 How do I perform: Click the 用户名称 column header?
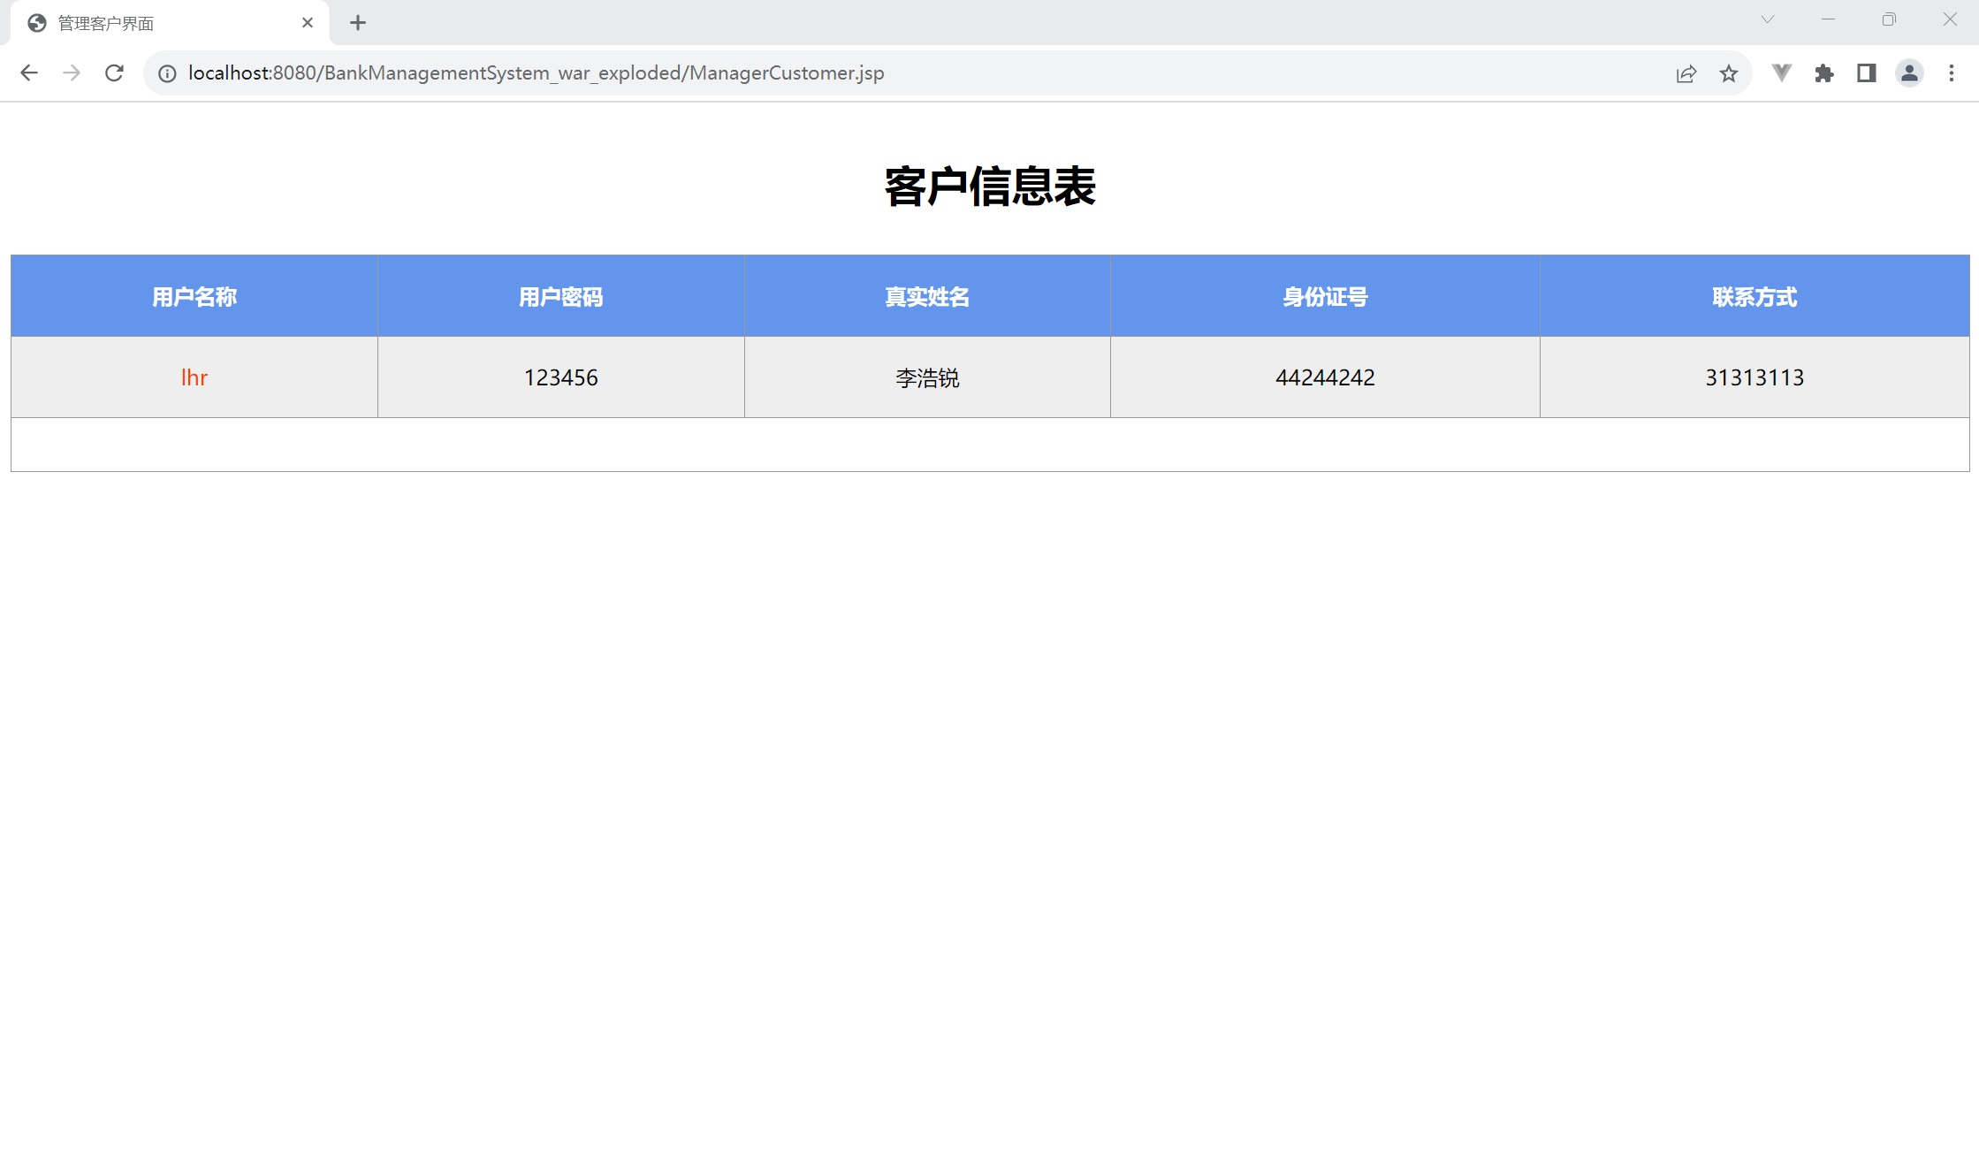point(194,297)
